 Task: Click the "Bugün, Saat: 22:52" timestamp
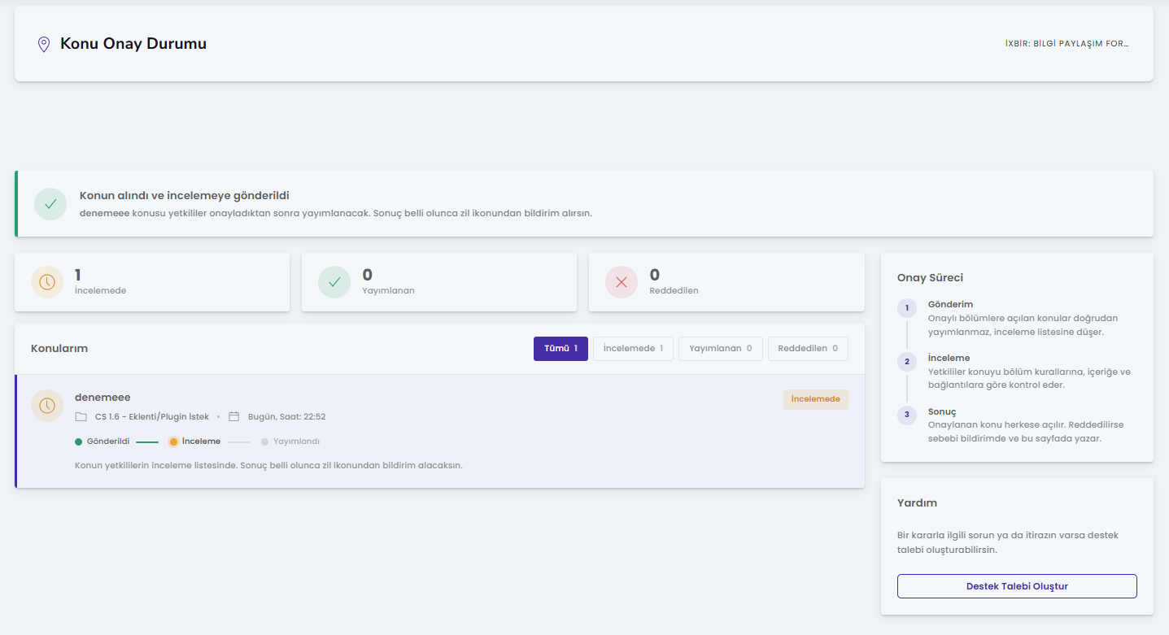287,417
